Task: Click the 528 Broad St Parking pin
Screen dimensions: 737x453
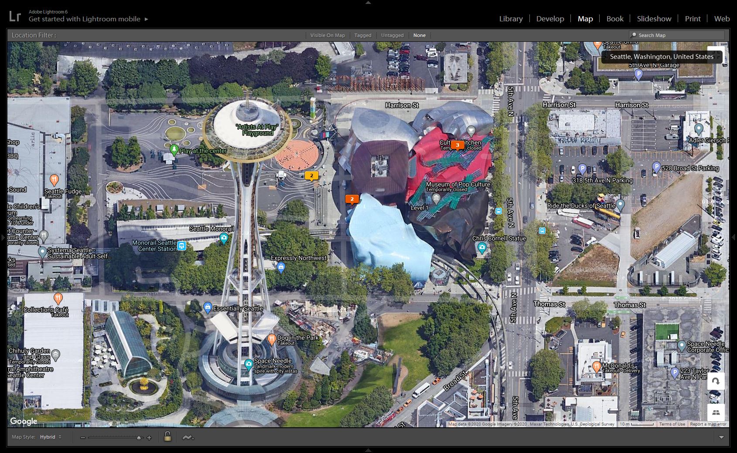Action: [x=656, y=167]
